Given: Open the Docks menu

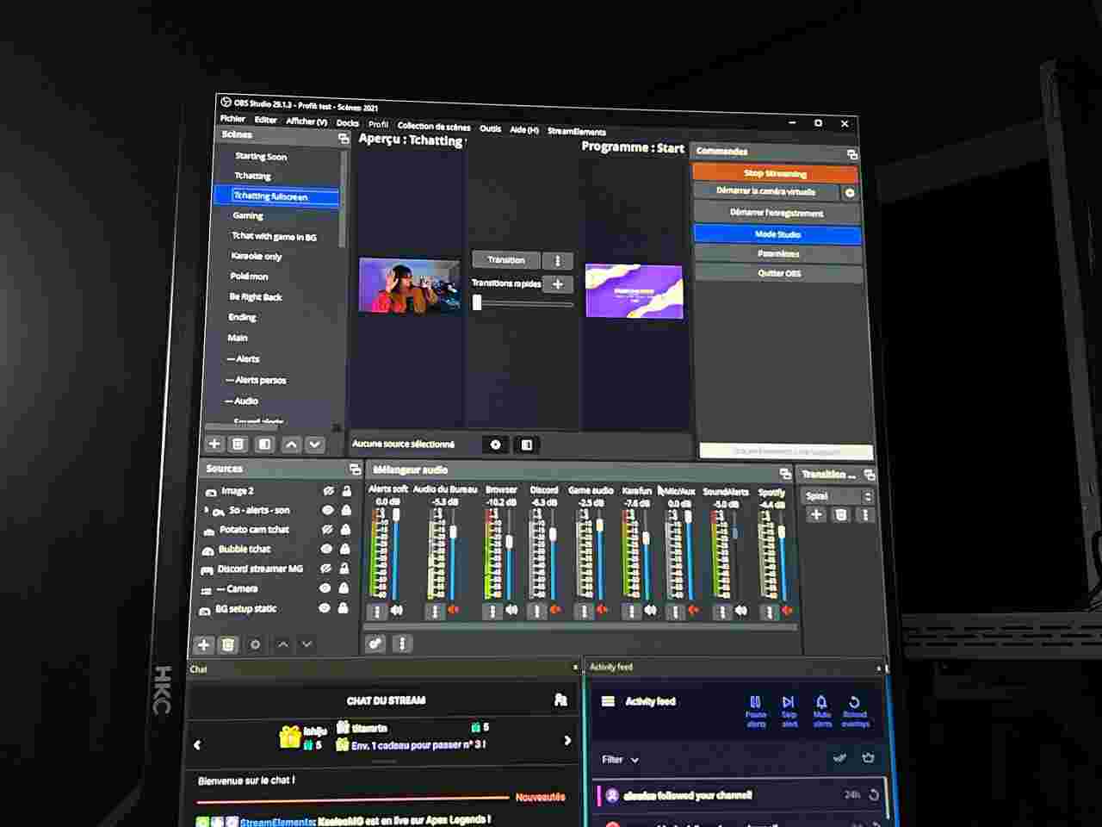Looking at the screenshot, I should coord(348,123).
